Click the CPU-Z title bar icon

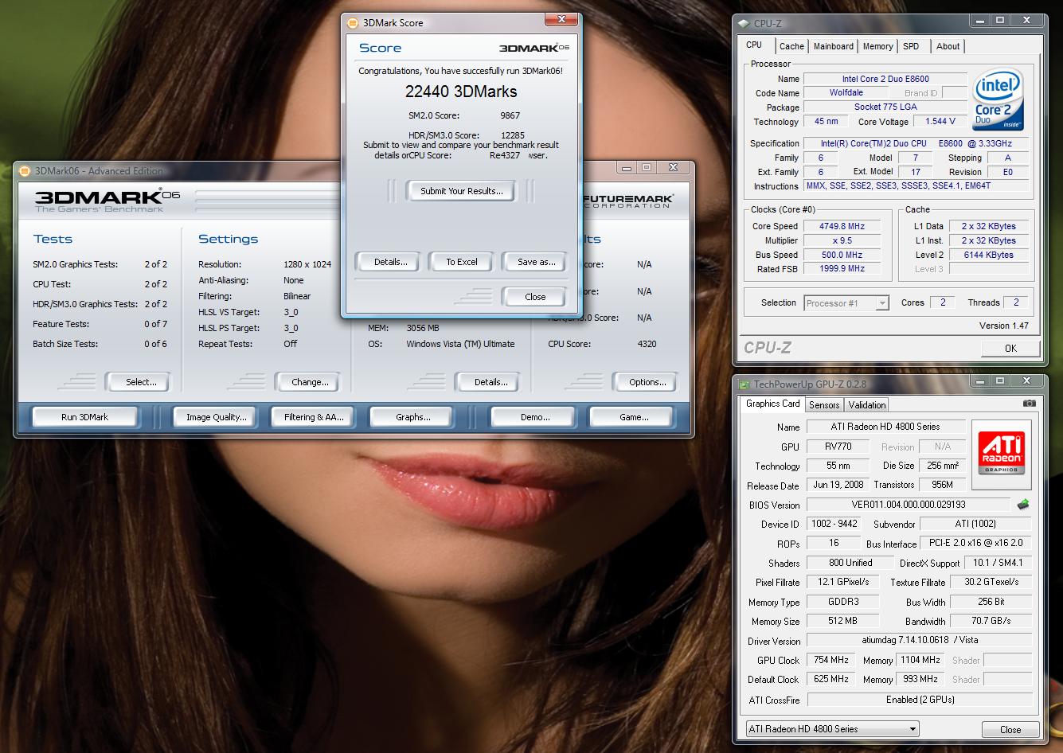tap(743, 23)
